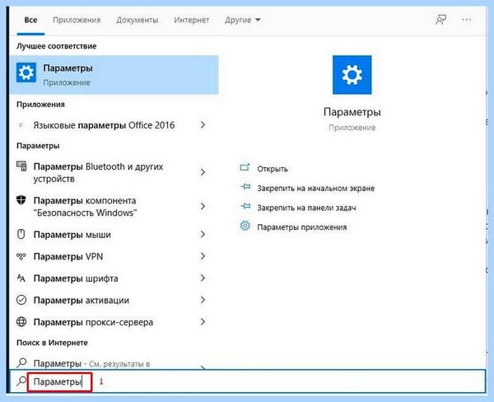This screenshot has width=494, height=402.
Task: Click the font settings icon
Action: (x=21, y=278)
